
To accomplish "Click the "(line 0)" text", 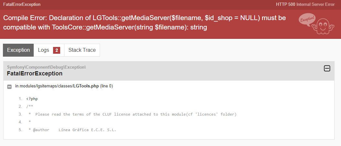I will tap(106, 86).
